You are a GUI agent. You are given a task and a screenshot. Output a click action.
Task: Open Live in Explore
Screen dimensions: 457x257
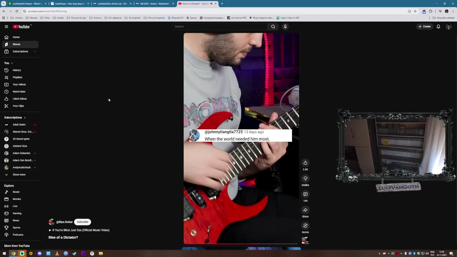(20, 206)
